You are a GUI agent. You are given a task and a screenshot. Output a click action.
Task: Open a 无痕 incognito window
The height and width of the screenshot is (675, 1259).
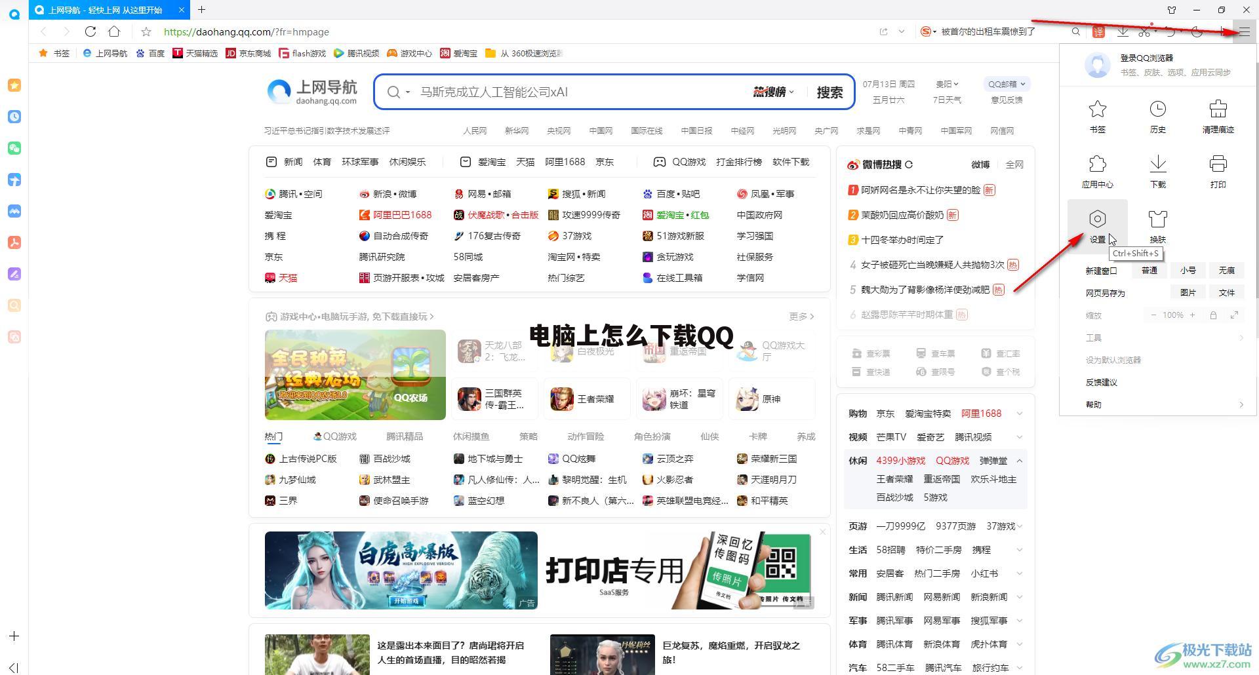[x=1226, y=270]
